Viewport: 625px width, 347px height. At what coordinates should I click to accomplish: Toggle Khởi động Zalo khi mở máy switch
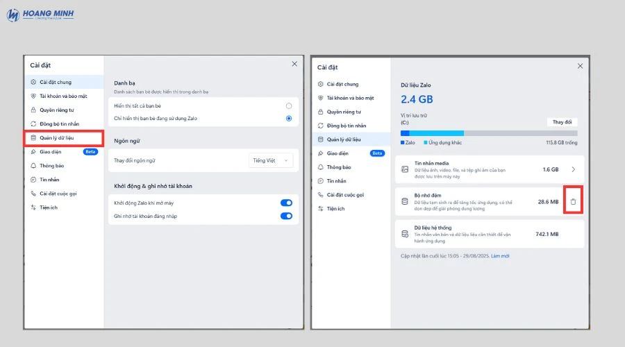[286, 203]
